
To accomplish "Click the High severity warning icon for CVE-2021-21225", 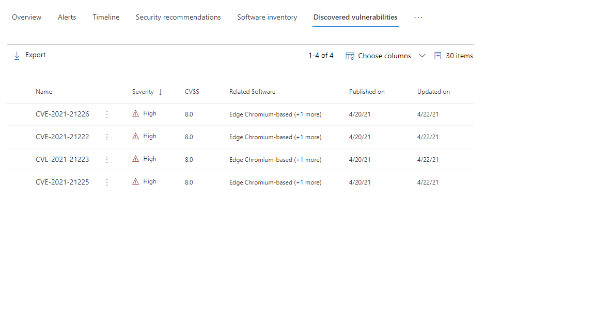I will point(135,181).
